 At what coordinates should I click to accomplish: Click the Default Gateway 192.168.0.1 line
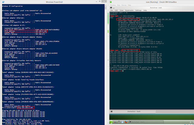25,34
